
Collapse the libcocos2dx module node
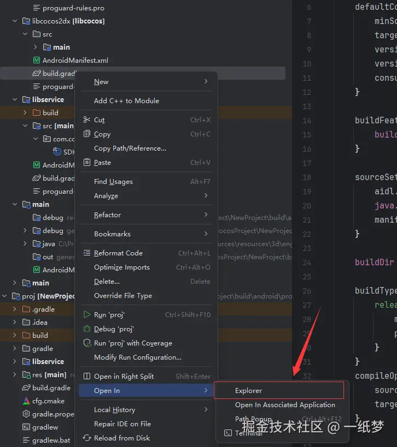pos(15,21)
